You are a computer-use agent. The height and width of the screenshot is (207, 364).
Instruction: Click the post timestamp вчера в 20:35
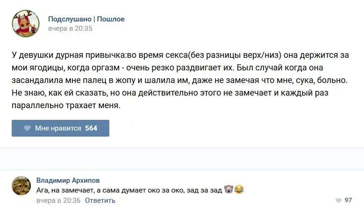71,28
